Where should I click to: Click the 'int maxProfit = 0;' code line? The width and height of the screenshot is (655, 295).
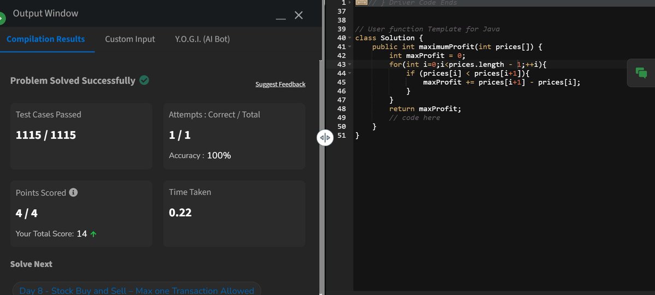[x=427, y=56]
